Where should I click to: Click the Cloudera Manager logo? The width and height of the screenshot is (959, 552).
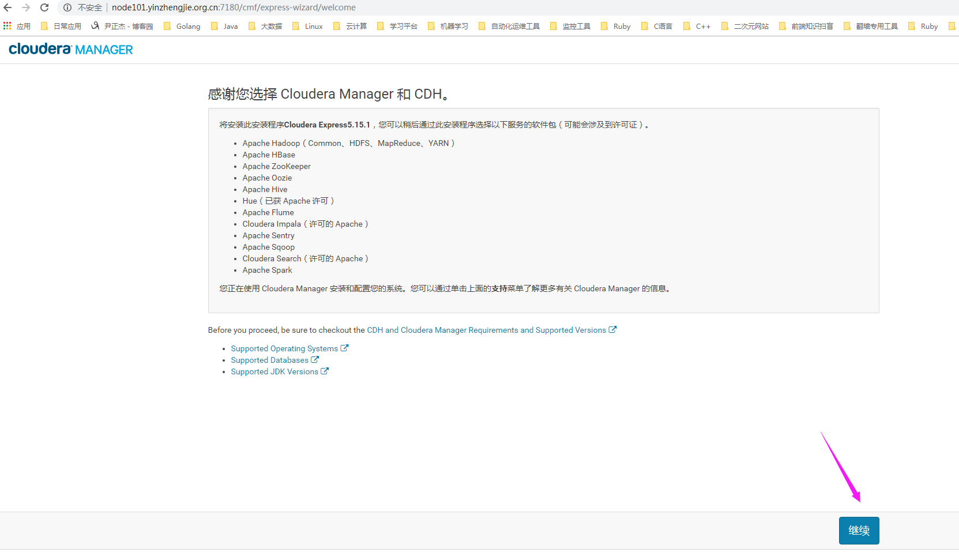coord(71,50)
